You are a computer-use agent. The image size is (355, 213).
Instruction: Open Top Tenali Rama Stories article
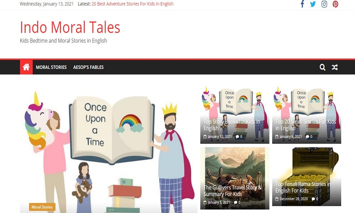303,187
